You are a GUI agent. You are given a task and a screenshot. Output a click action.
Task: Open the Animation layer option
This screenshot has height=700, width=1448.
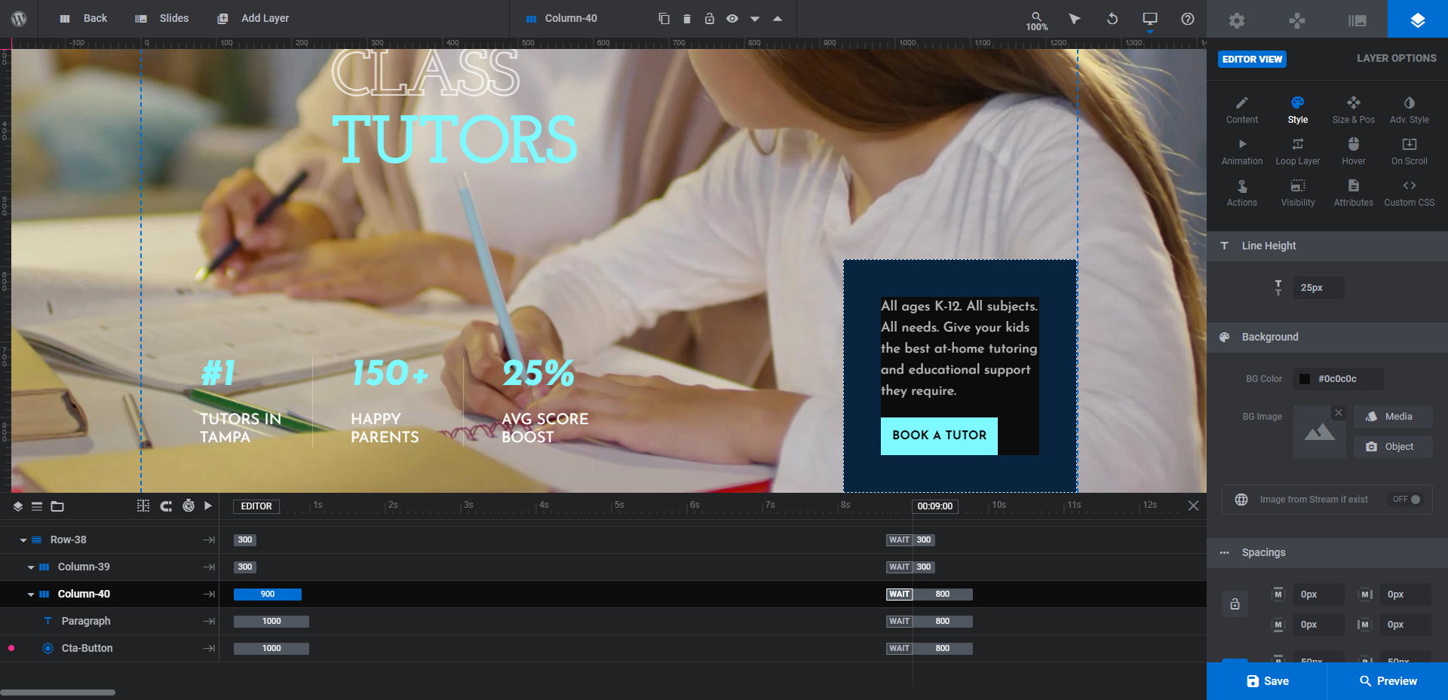point(1242,151)
